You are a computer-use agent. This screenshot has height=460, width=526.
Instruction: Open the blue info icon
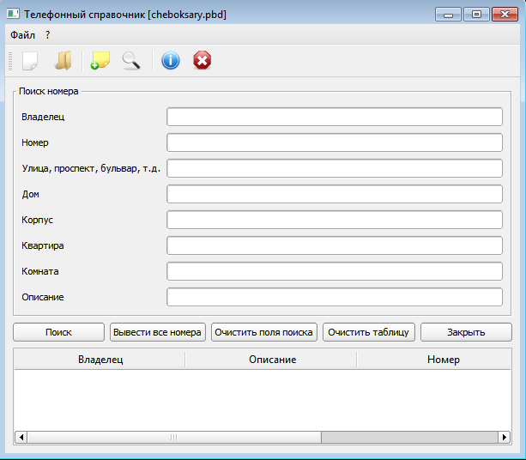(171, 60)
